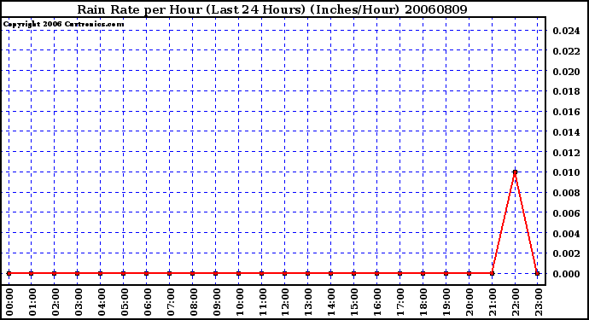This screenshot has height=320, width=589.
Task: Click the data point at 06:00
Action: tap(147, 273)
